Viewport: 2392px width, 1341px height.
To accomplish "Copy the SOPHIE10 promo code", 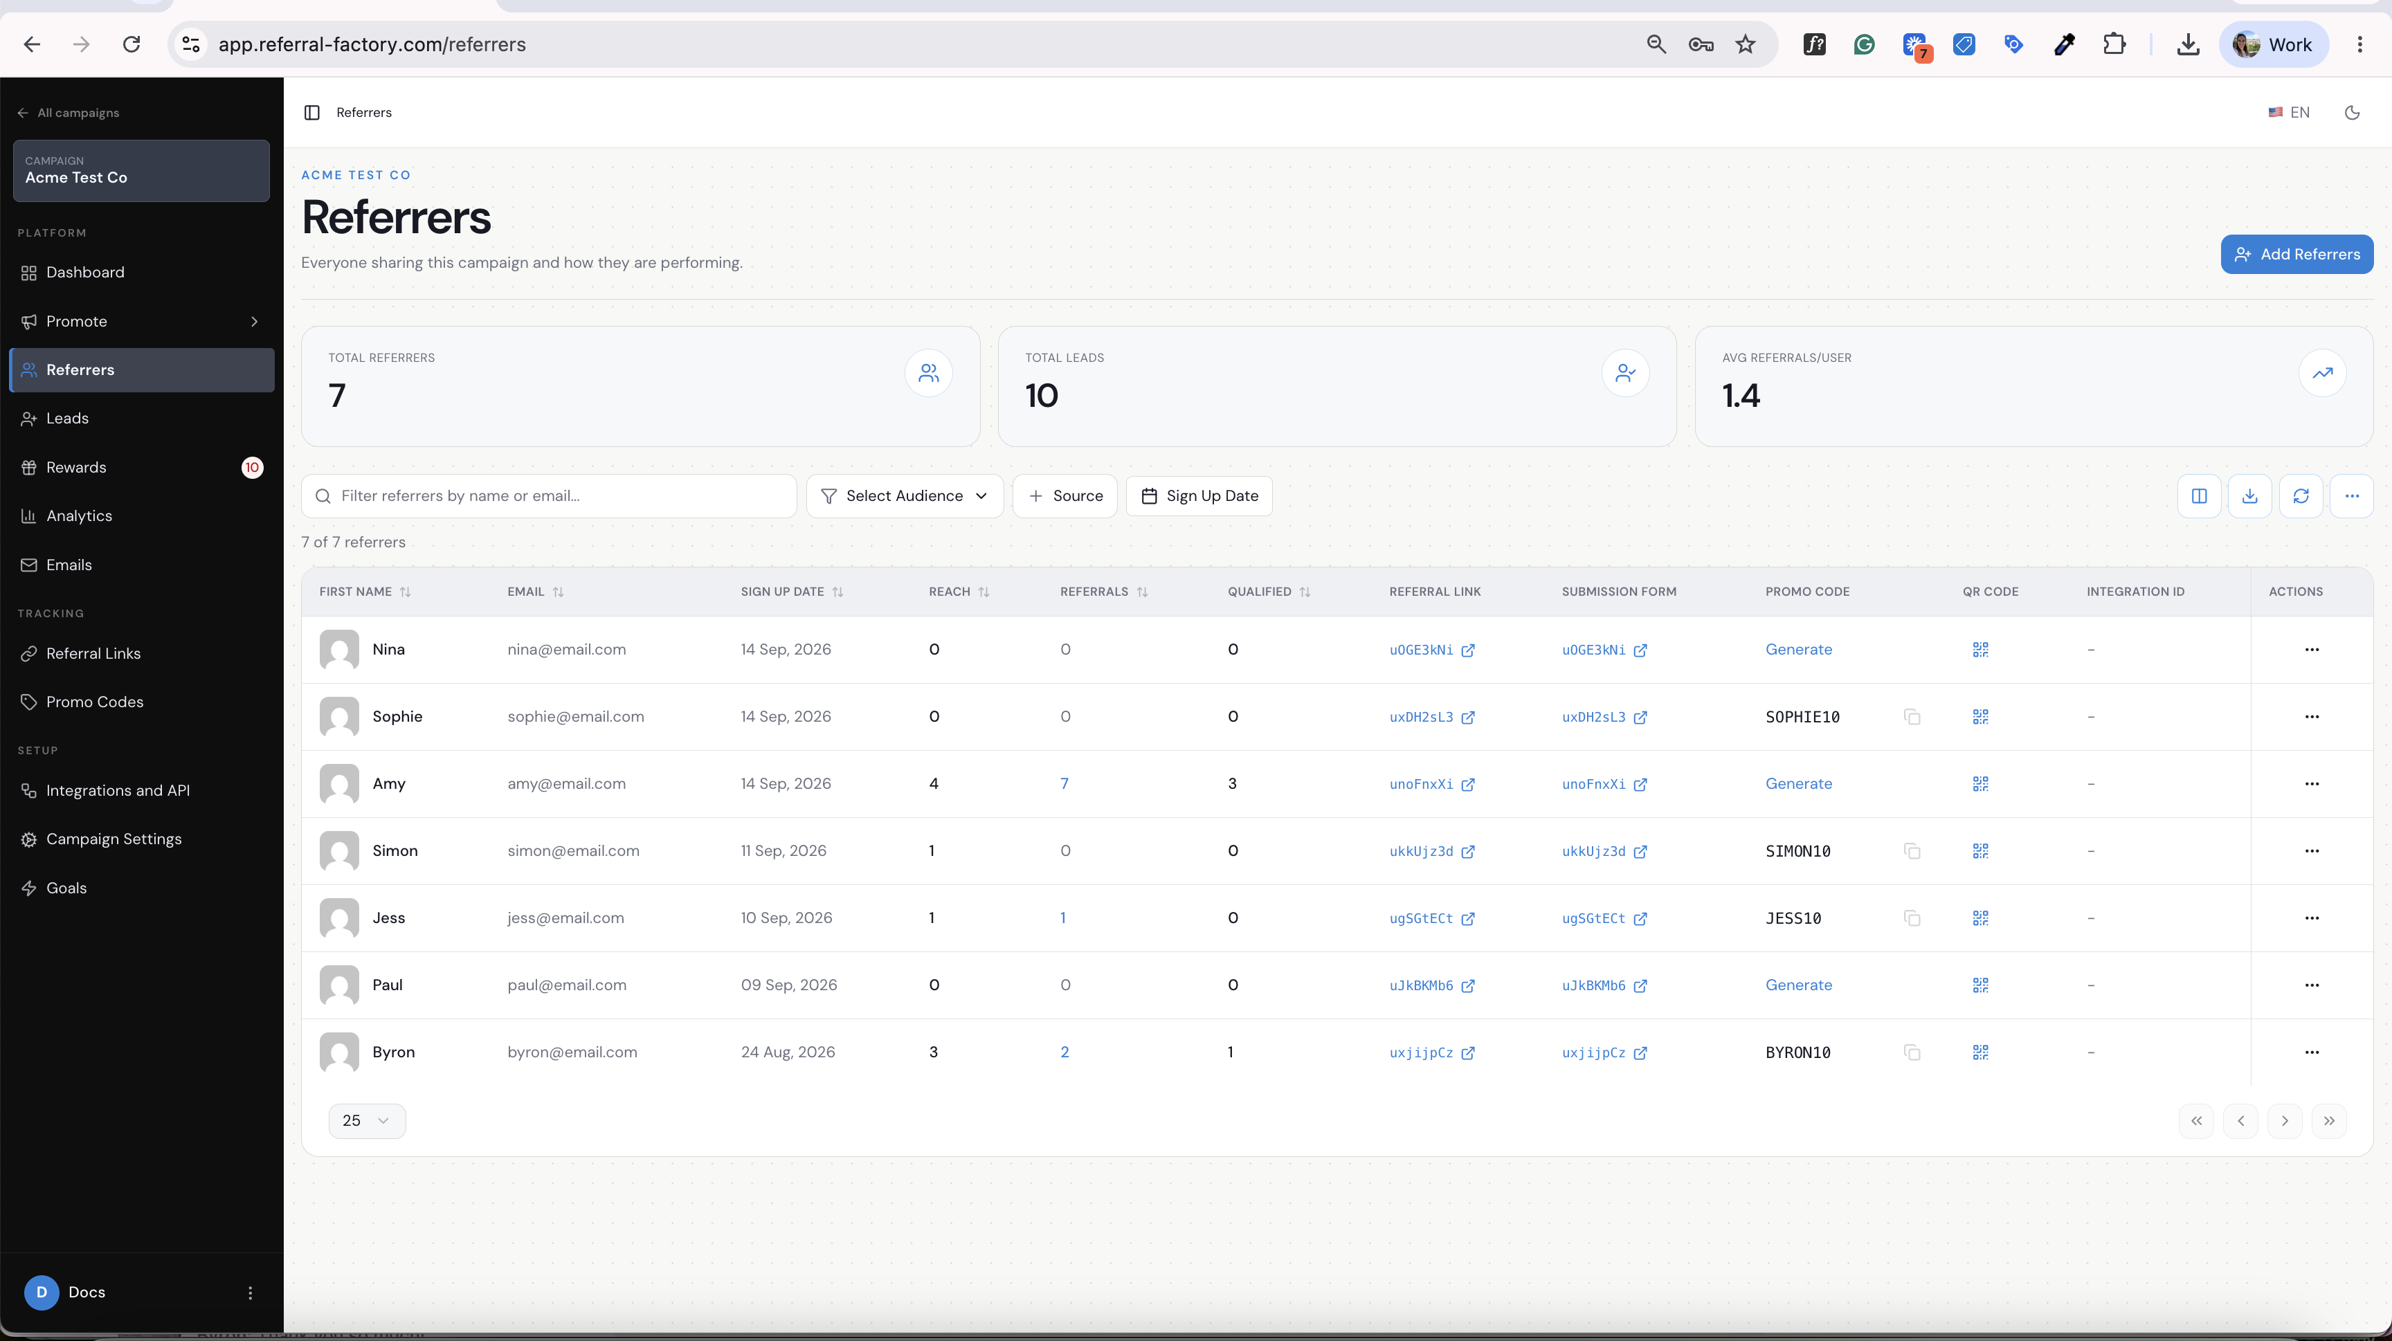I will pos(1912,718).
